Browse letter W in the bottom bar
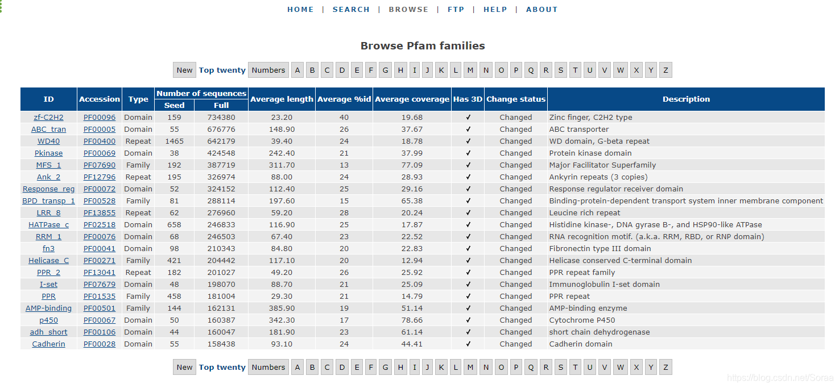Viewport: 839px width, 388px height. [x=621, y=367]
